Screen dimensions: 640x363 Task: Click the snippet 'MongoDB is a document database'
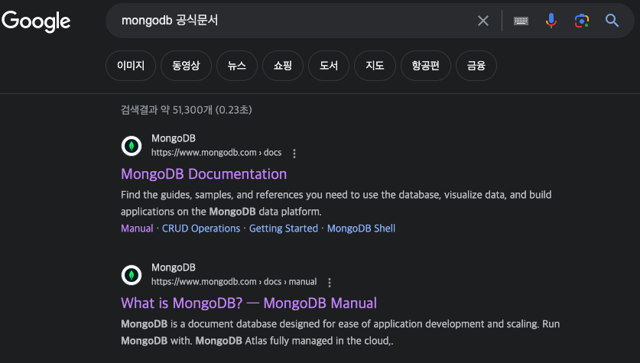click(x=340, y=332)
